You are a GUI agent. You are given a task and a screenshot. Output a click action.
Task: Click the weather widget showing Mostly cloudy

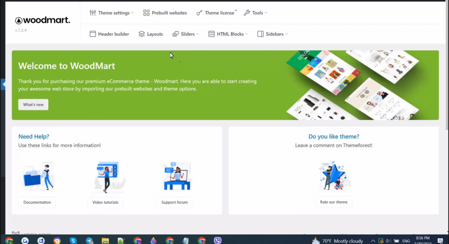(337, 241)
